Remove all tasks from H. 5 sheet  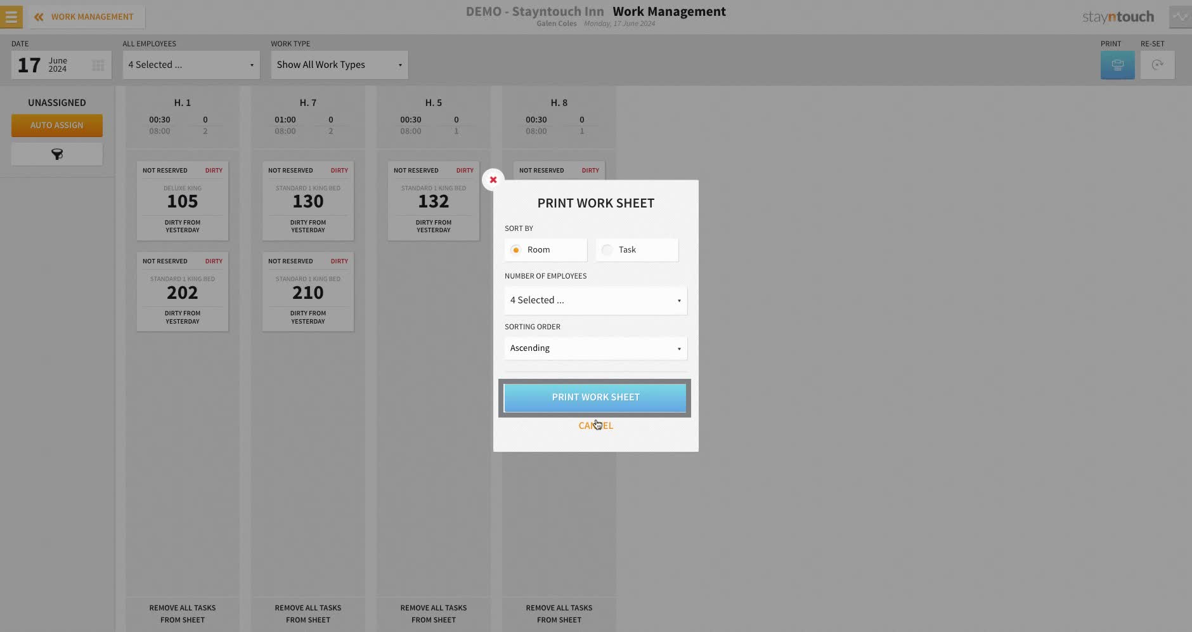pos(434,614)
